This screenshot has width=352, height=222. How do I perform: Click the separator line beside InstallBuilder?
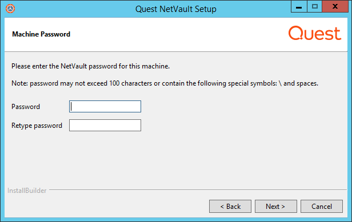coord(198,190)
